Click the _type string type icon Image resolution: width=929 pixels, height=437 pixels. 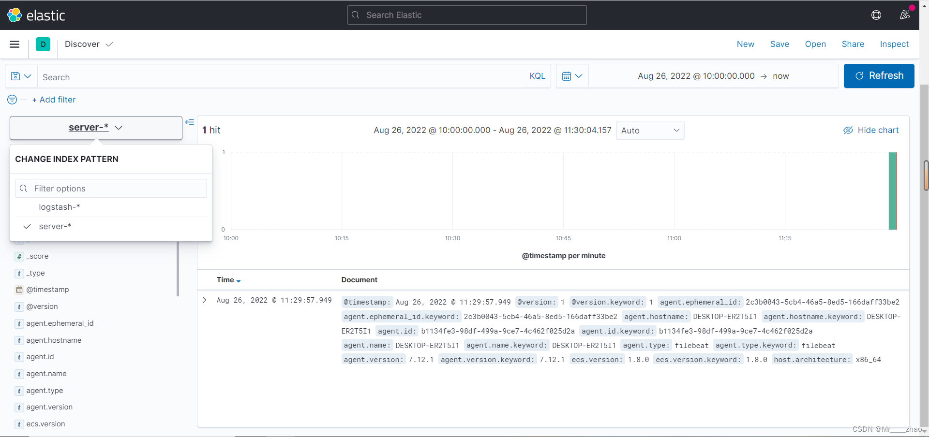pyautogui.click(x=19, y=274)
